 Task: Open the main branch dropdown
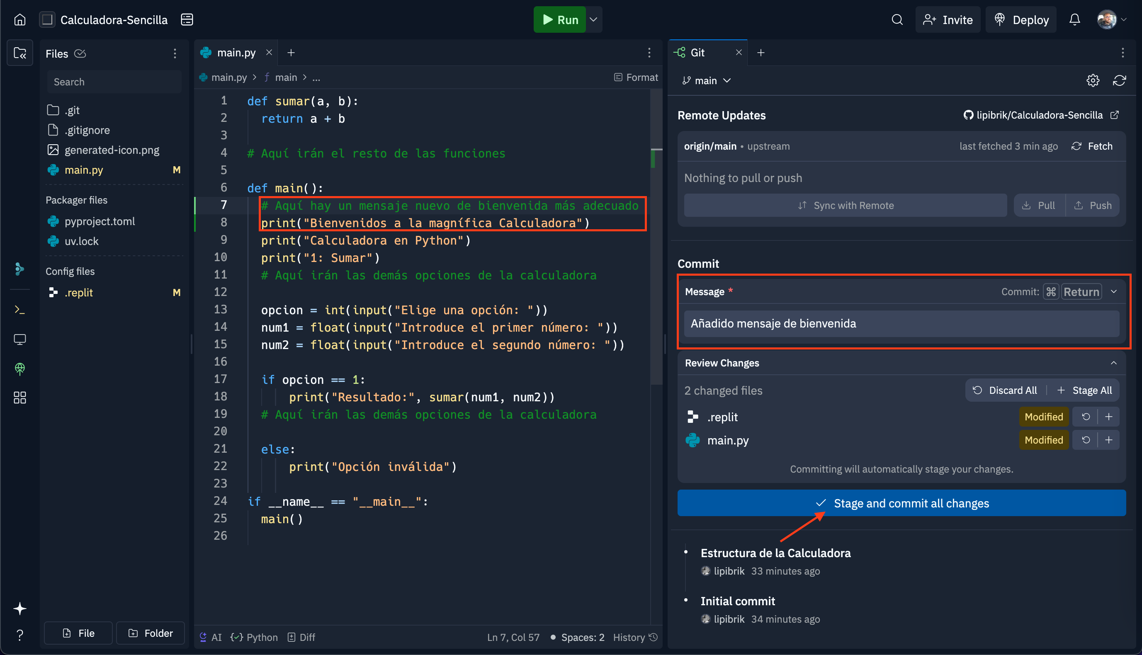pos(706,80)
